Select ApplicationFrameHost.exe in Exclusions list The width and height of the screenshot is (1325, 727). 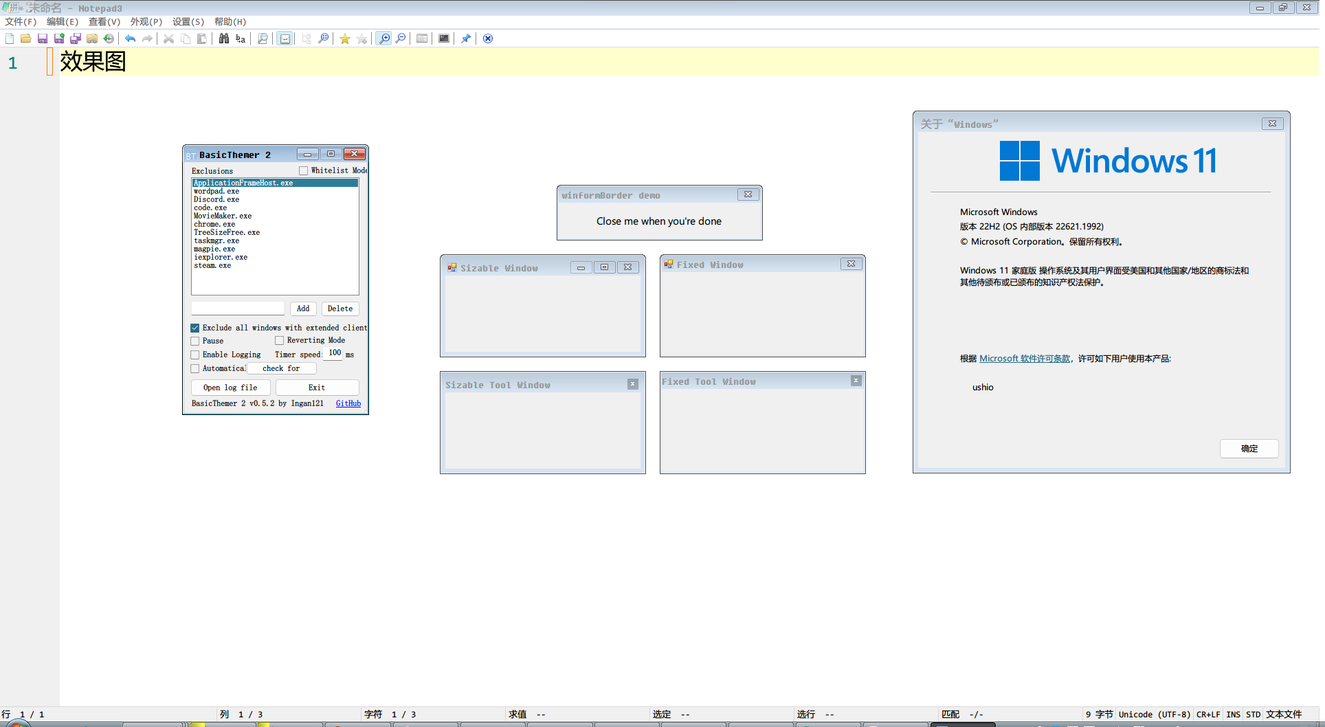[x=275, y=183]
